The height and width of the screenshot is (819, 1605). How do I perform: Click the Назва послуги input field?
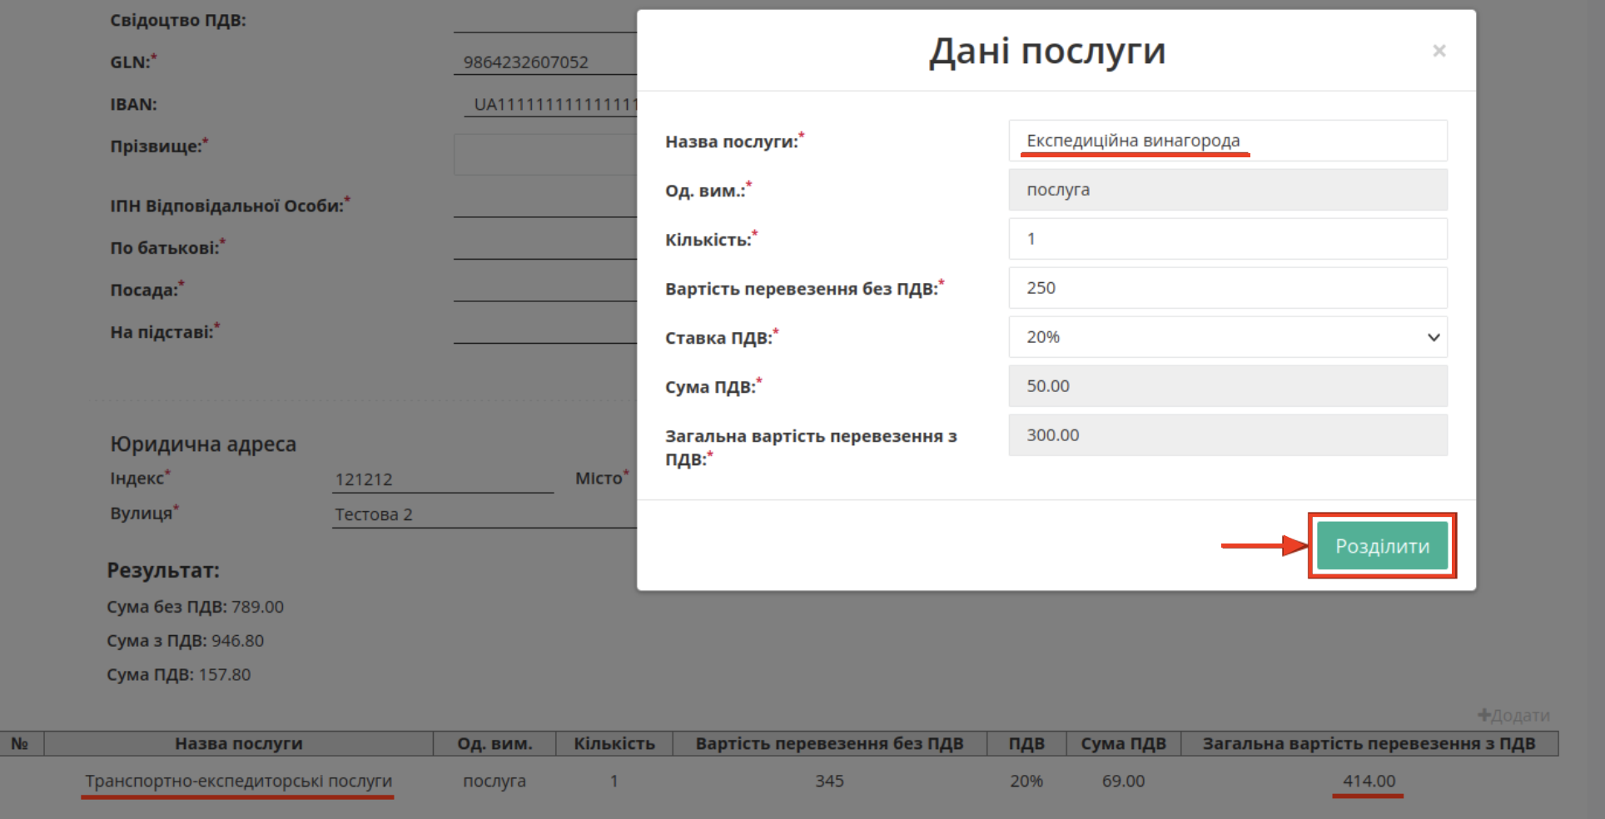coord(1227,141)
